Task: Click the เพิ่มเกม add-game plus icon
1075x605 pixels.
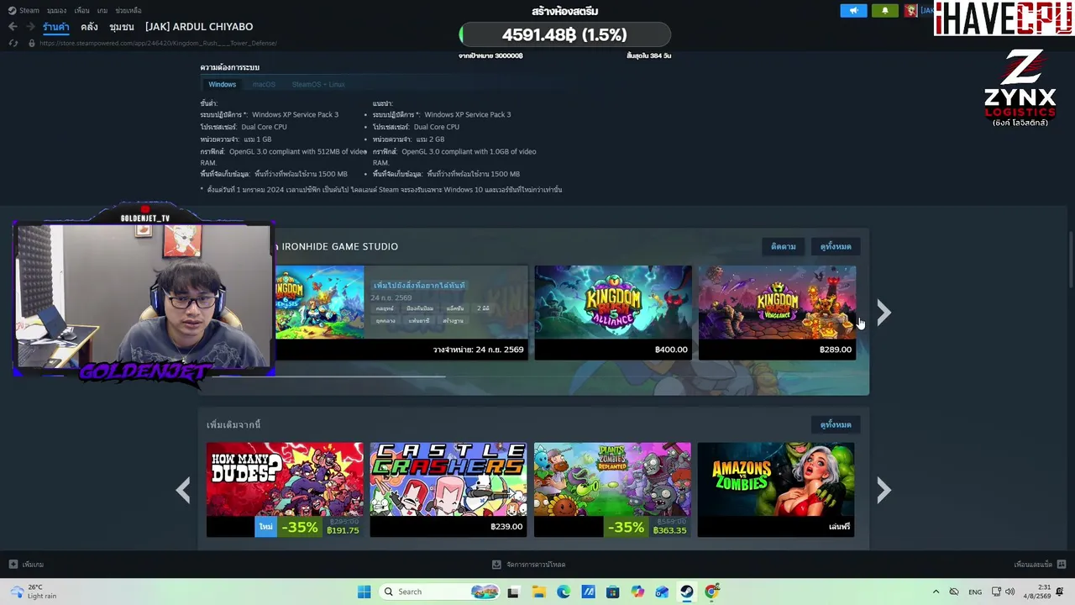Action: 13,565
